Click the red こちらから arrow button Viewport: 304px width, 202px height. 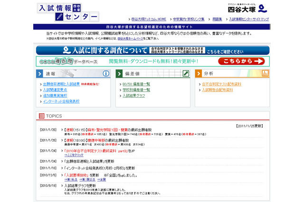(241, 61)
